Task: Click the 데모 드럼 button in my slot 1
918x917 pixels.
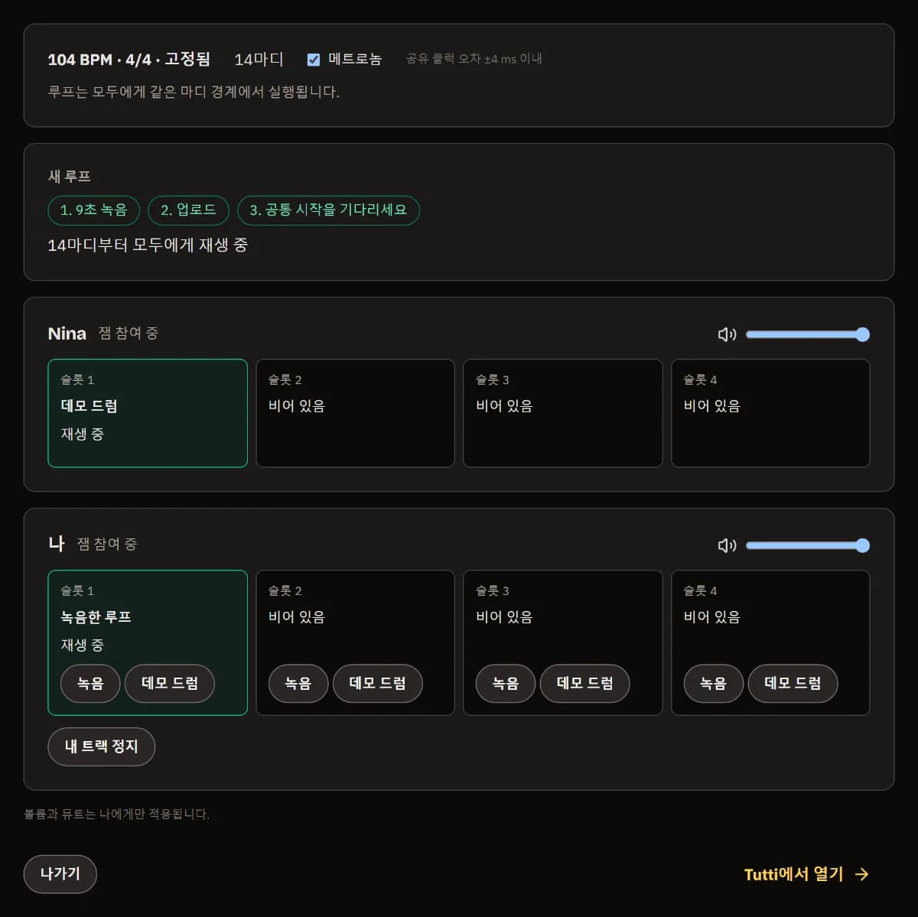Action: tap(170, 683)
